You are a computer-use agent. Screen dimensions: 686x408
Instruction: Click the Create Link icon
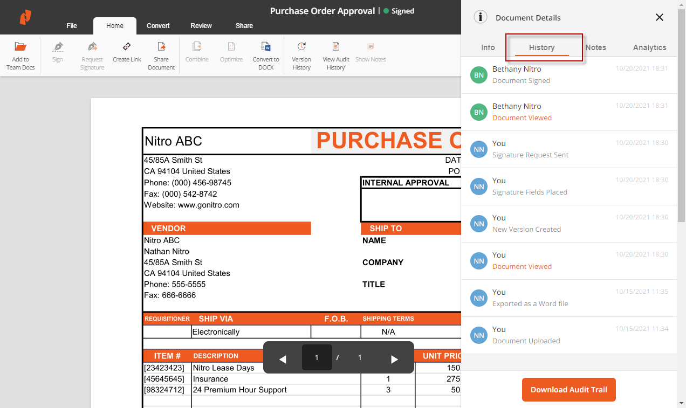(127, 47)
